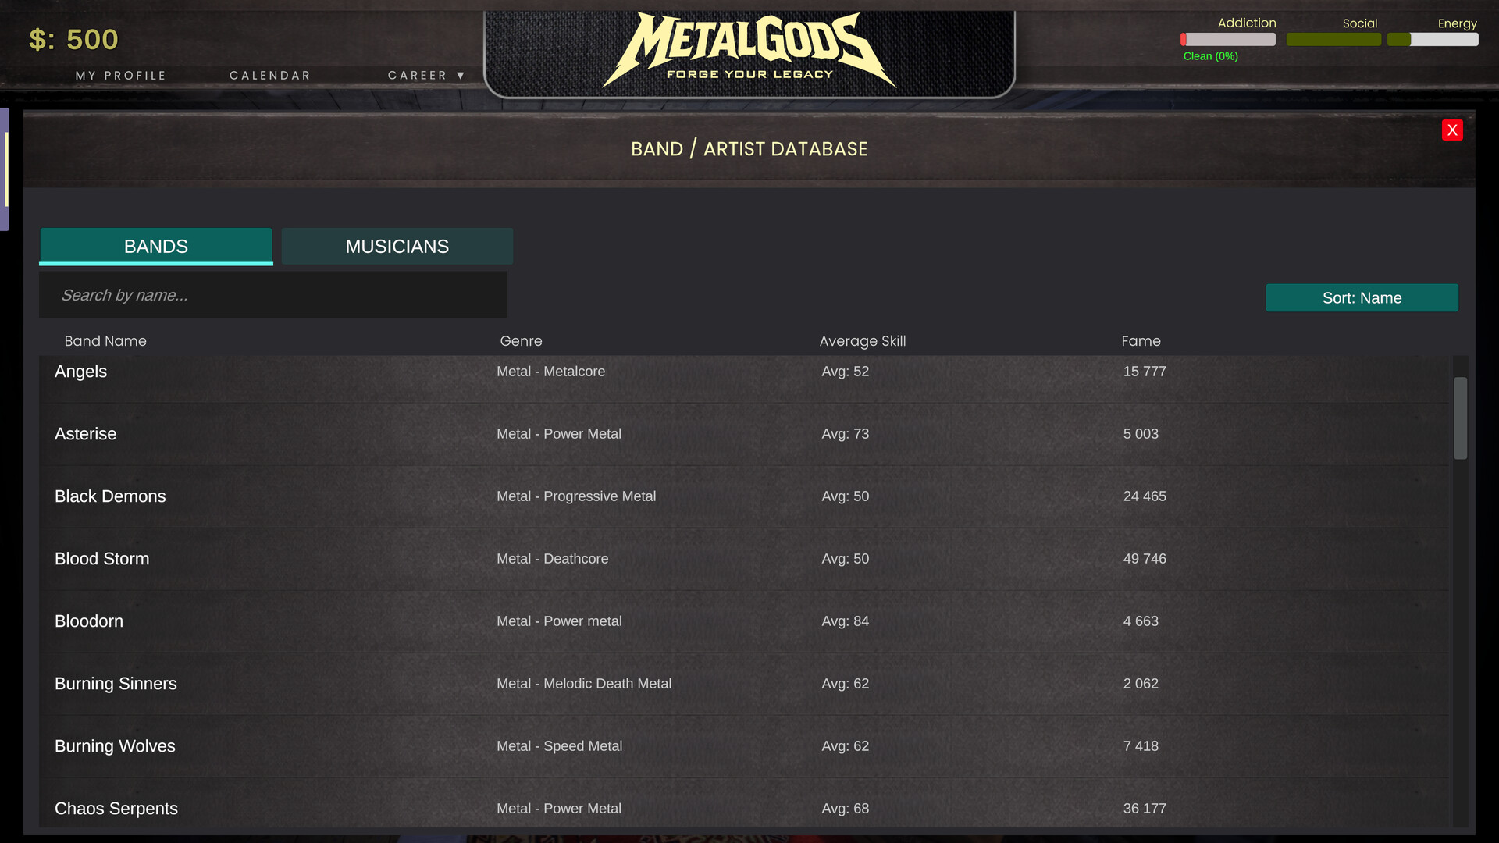The image size is (1499, 843).
Task: Change sorting with Sort: Name button
Action: tap(1362, 297)
